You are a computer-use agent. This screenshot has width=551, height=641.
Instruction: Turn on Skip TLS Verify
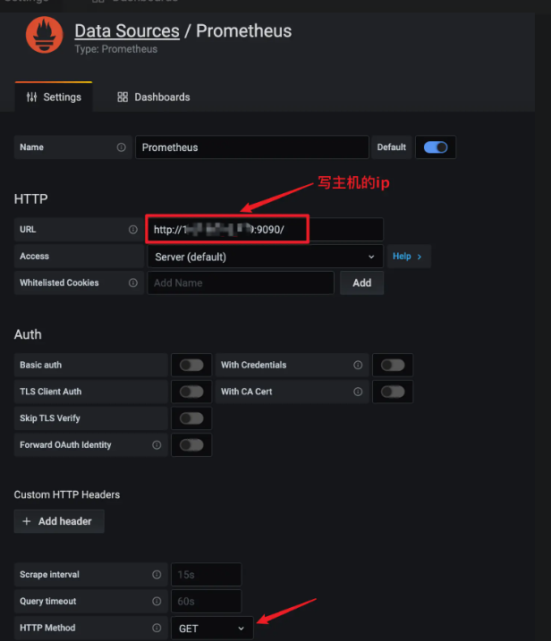coord(191,418)
